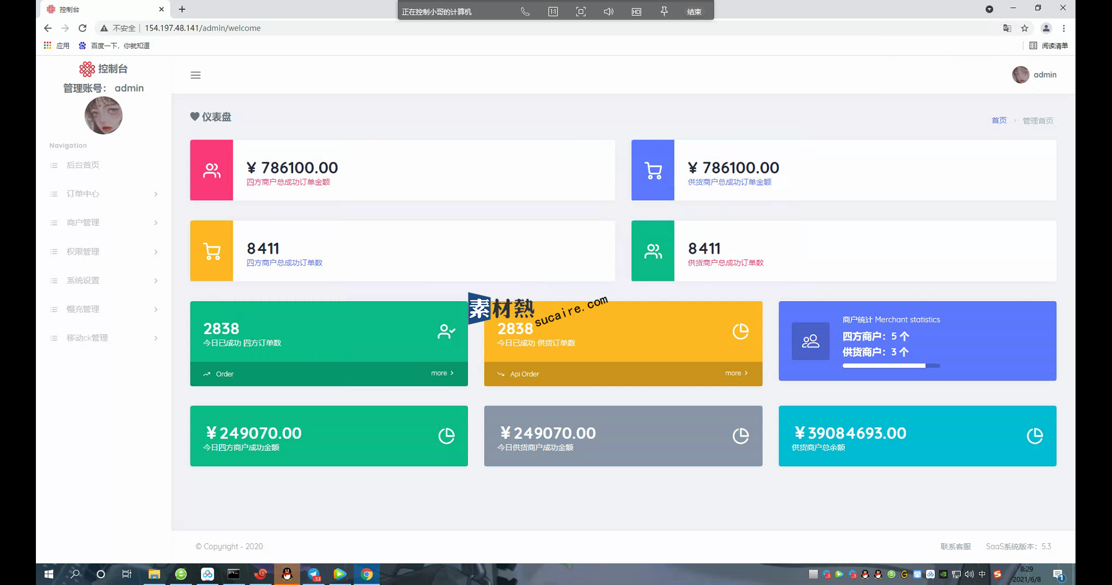The height and width of the screenshot is (585, 1112).
Task: Expand 订单中心 submenu chevron
Action: pos(156,194)
